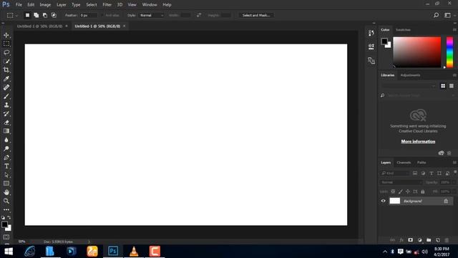Open the More information link

(418, 142)
